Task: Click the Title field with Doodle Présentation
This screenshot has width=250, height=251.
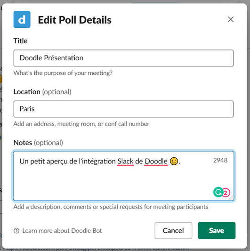Action: pos(123,58)
